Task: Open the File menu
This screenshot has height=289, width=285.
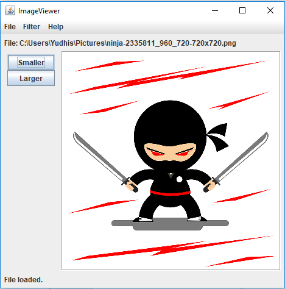Action: click(x=10, y=27)
